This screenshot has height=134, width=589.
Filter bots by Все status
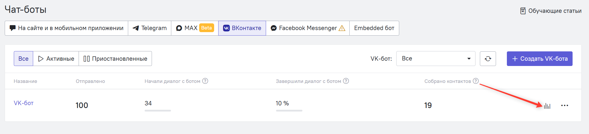23,59
